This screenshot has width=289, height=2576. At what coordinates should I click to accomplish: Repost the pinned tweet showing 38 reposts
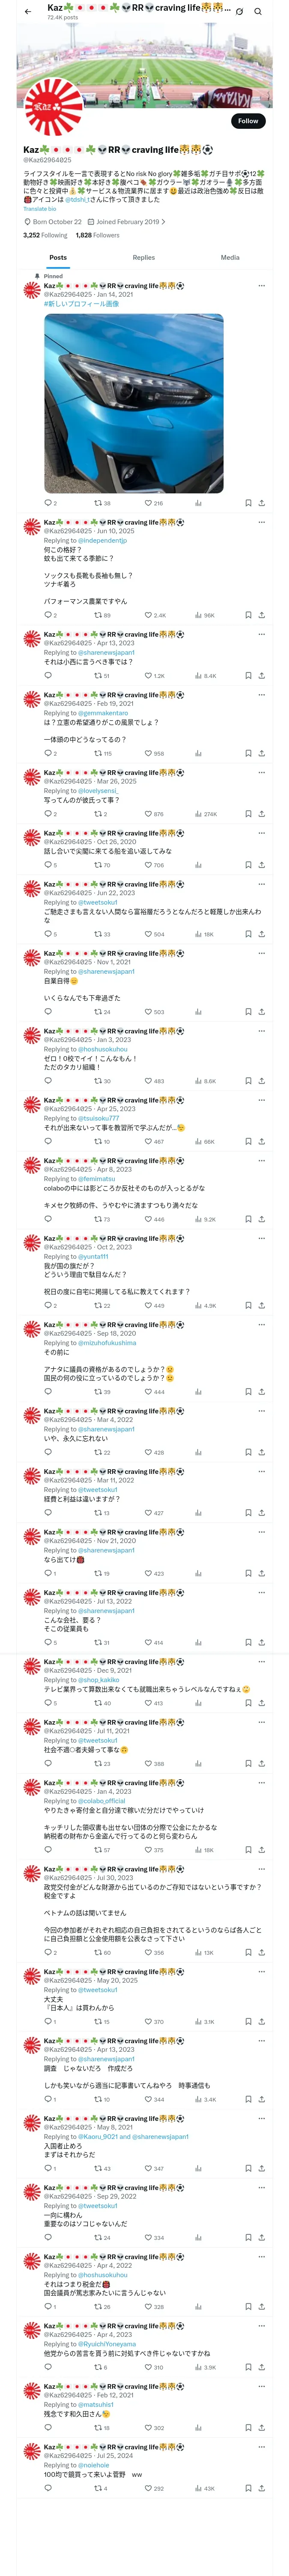(101, 503)
